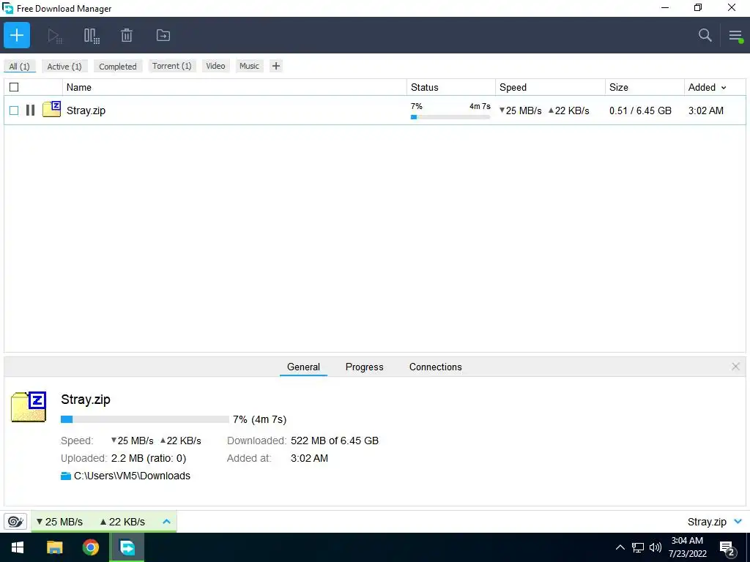750x562 pixels.
Task: Open network status tray icon
Action: (x=638, y=547)
